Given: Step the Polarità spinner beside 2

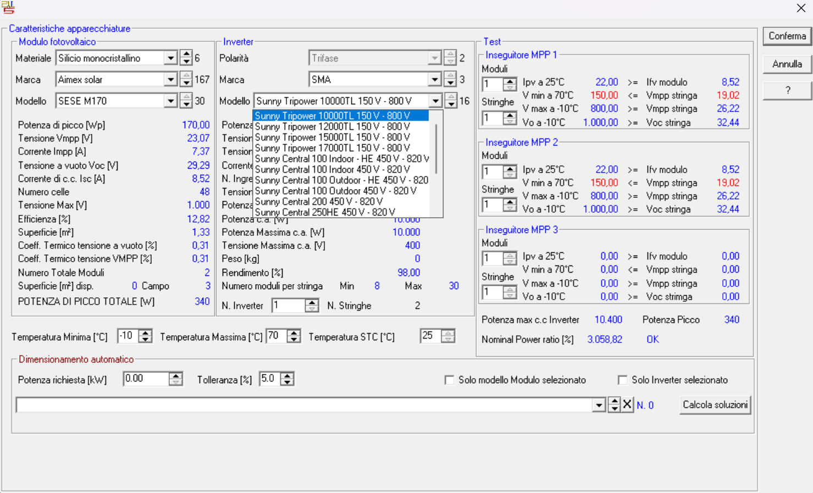Looking at the screenshot, I should tap(451, 58).
